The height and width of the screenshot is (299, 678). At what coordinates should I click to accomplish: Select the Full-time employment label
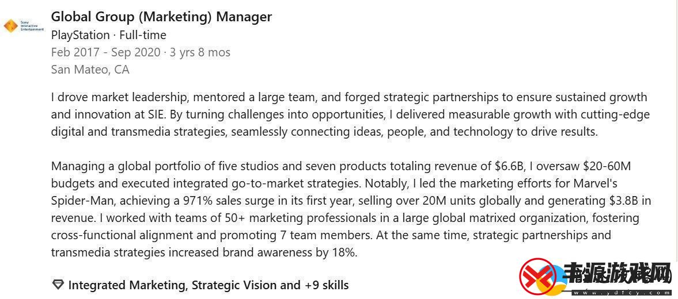click(143, 35)
